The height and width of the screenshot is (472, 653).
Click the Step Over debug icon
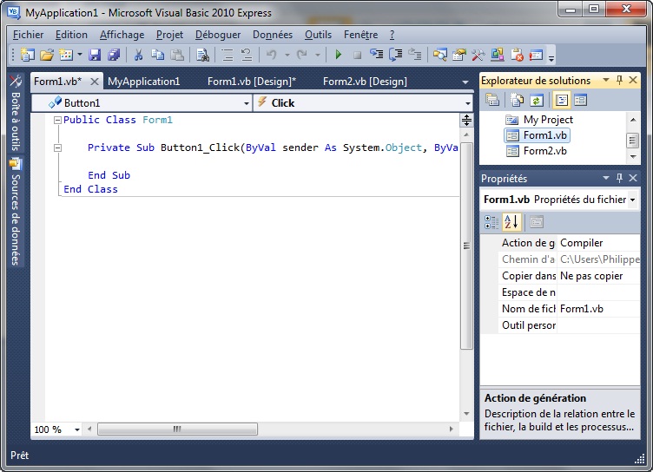click(x=396, y=55)
